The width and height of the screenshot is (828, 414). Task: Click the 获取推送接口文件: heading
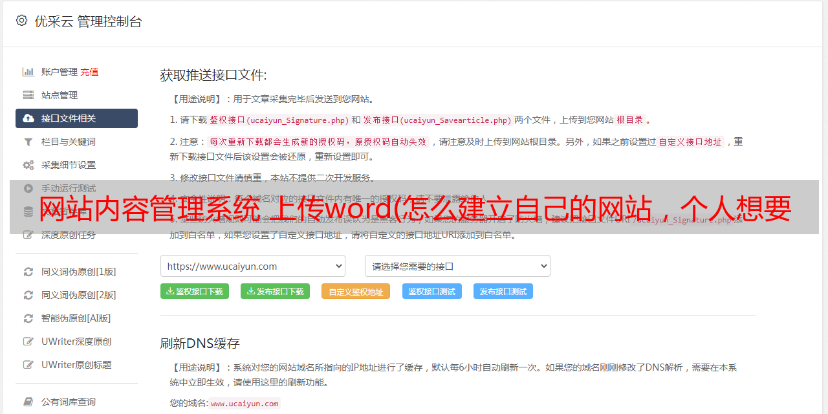pos(213,75)
